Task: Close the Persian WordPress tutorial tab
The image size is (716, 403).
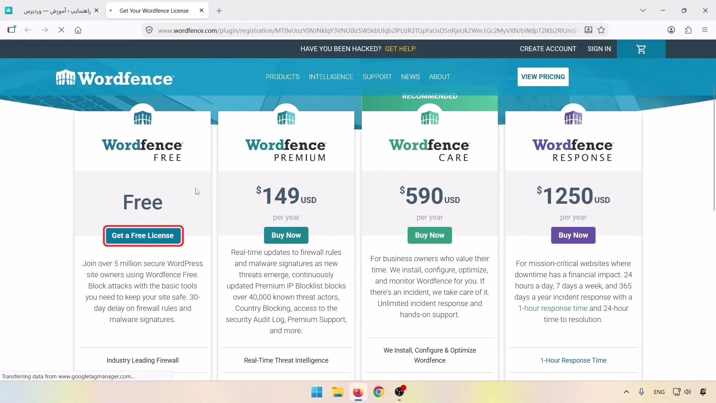Action: [97, 10]
